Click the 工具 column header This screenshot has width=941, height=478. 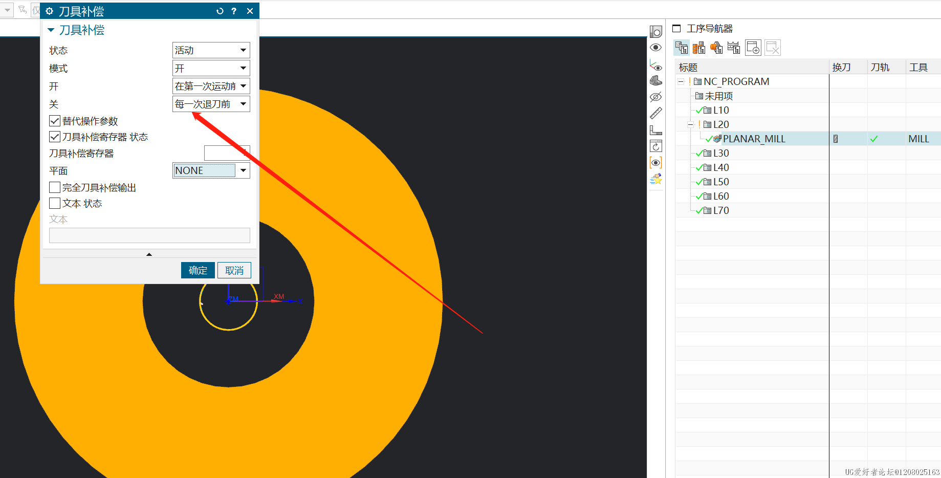[x=923, y=67]
